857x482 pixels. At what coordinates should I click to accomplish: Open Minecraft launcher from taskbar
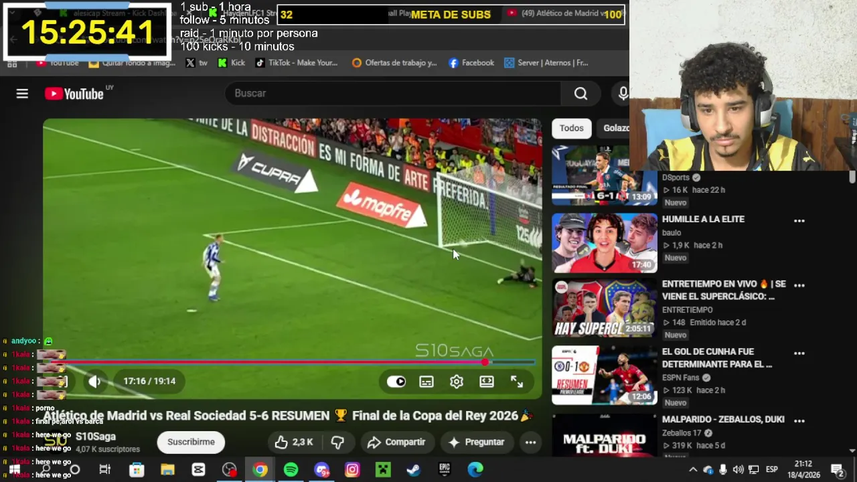(383, 470)
